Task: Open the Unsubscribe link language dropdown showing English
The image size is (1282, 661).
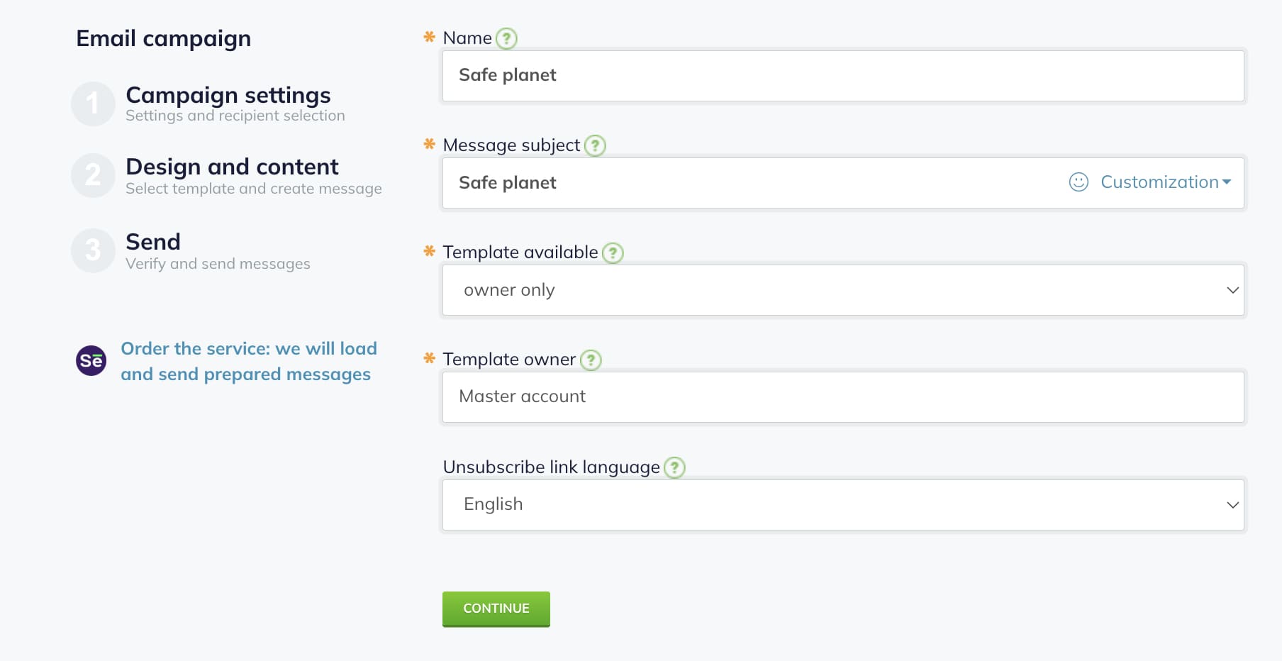Action: click(x=843, y=505)
